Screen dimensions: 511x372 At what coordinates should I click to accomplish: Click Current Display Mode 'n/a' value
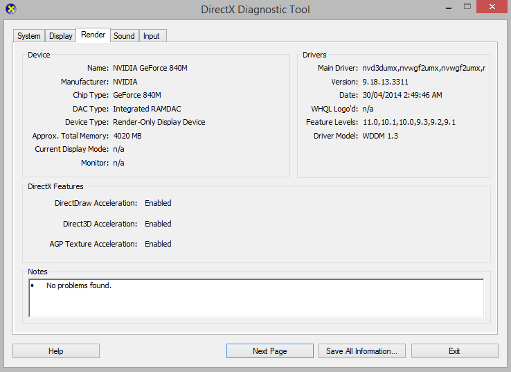118,150
